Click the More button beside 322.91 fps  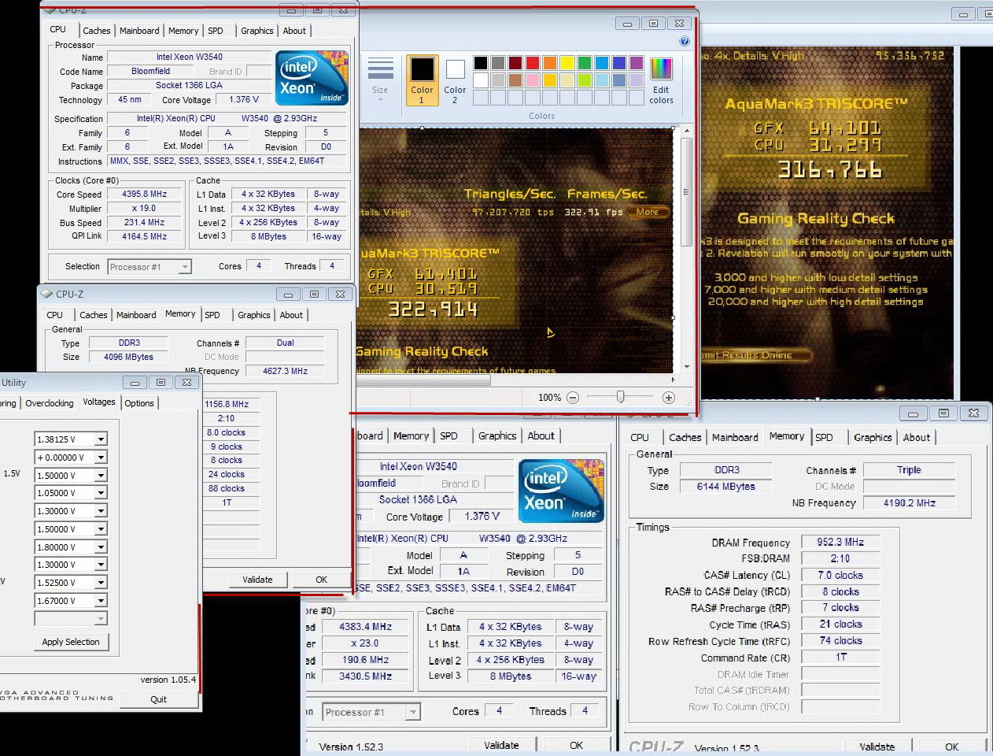tap(649, 212)
